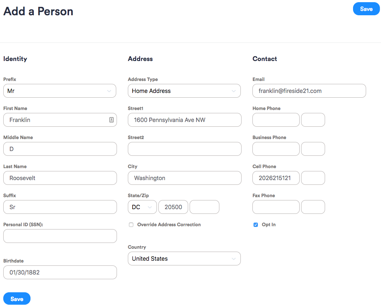This screenshot has width=381, height=305.
Task: Focus the Suffix input field
Action: coord(60,207)
